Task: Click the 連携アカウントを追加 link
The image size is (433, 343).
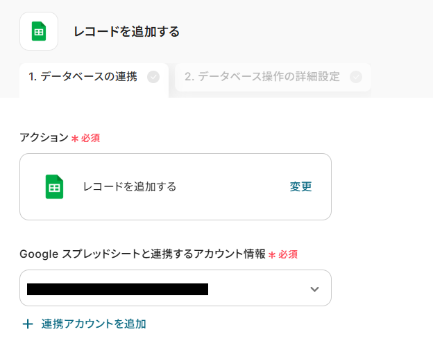Action: point(93,324)
